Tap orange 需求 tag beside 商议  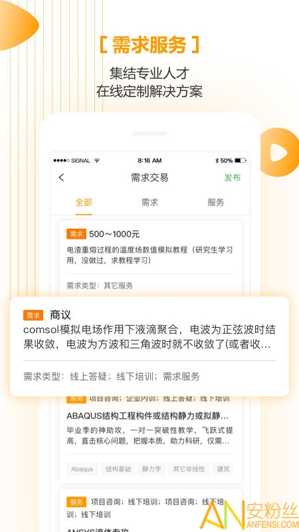(33, 315)
